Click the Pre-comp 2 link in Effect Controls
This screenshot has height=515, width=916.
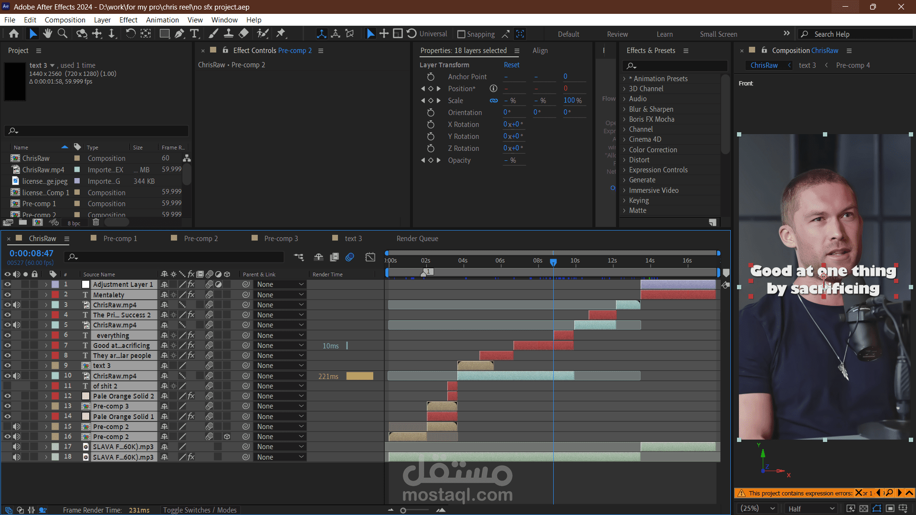(x=295, y=51)
